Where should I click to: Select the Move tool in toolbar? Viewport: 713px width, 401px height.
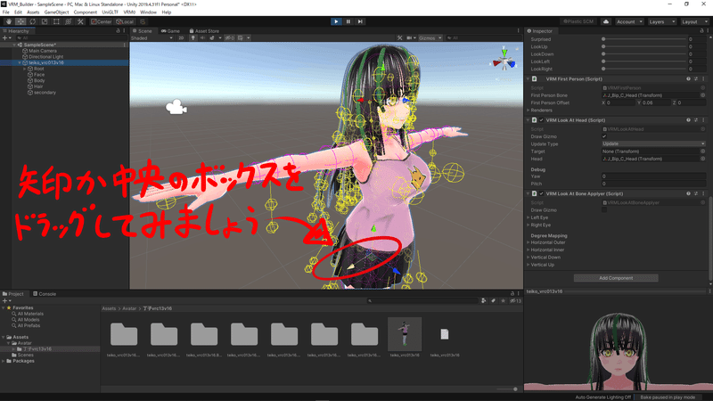point(20,21)
